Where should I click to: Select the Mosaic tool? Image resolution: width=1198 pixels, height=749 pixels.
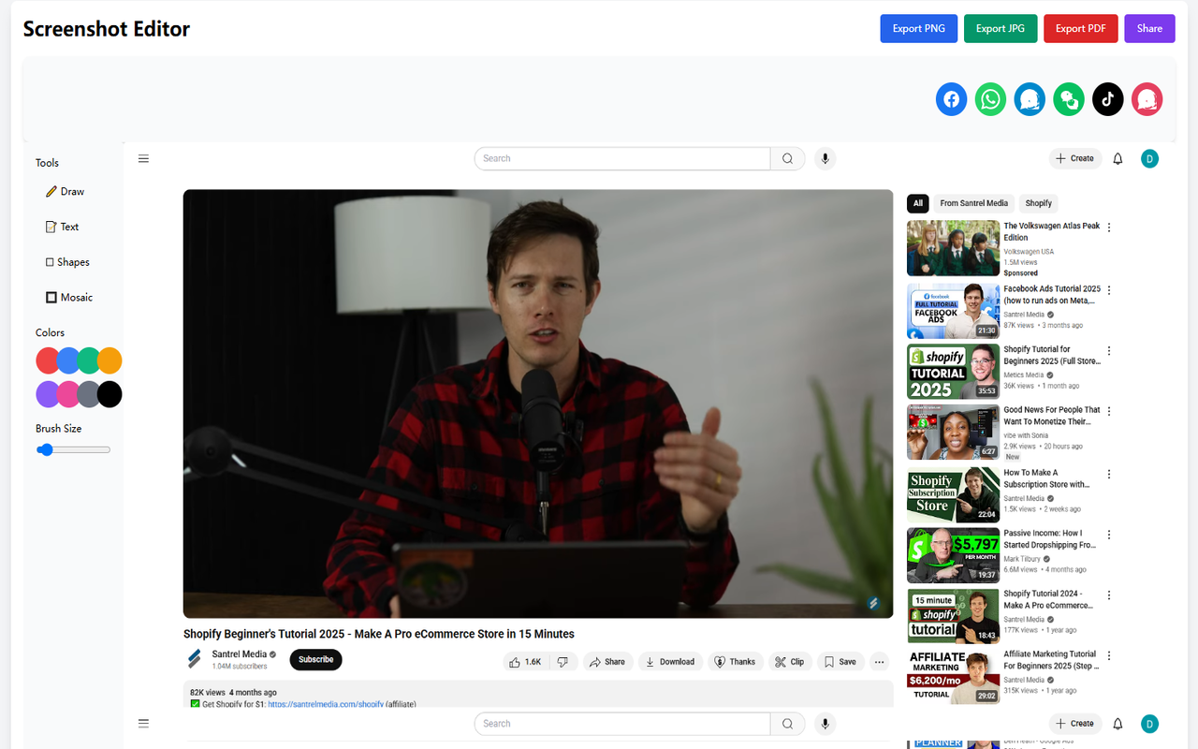coord(69,298)
